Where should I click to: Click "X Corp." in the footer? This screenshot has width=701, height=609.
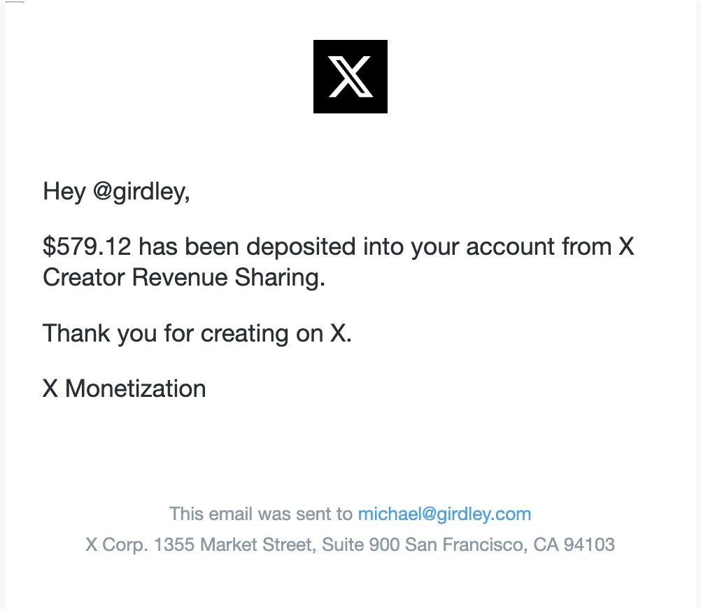[116, 545]
